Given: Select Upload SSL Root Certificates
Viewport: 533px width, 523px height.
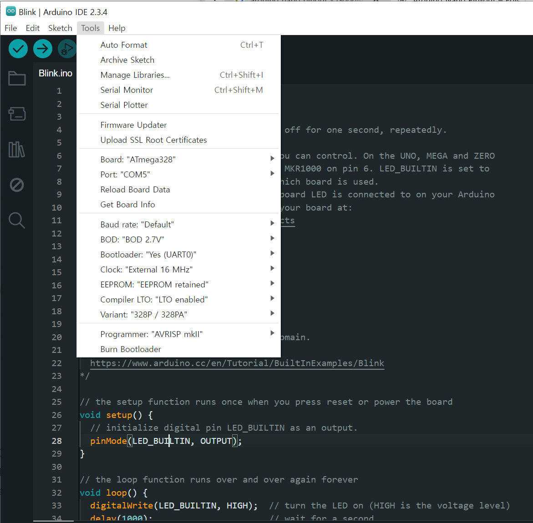Looking at the screenshot, I should [179, 140].
